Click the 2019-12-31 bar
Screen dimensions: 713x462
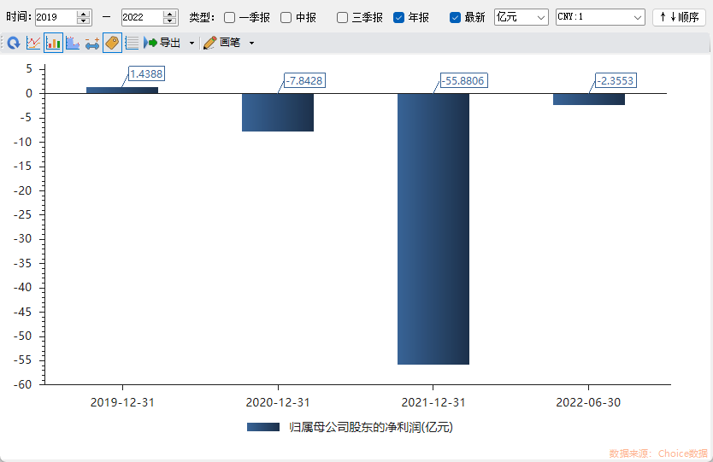point(122,90)
